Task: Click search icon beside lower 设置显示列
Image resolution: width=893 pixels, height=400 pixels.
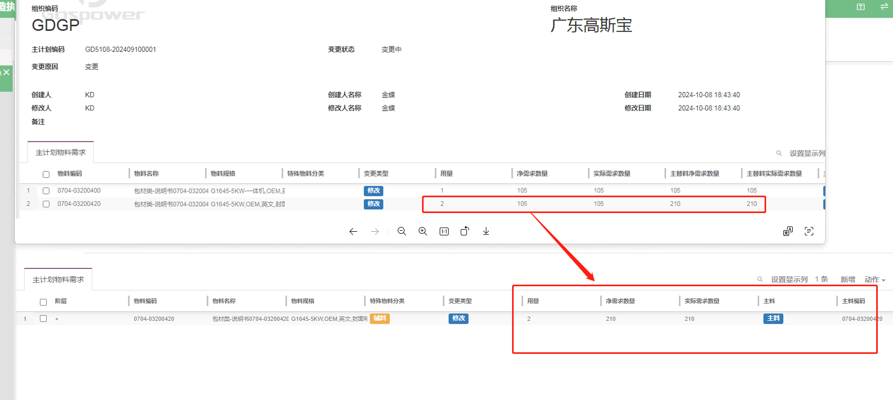Action: pos(760,279)
